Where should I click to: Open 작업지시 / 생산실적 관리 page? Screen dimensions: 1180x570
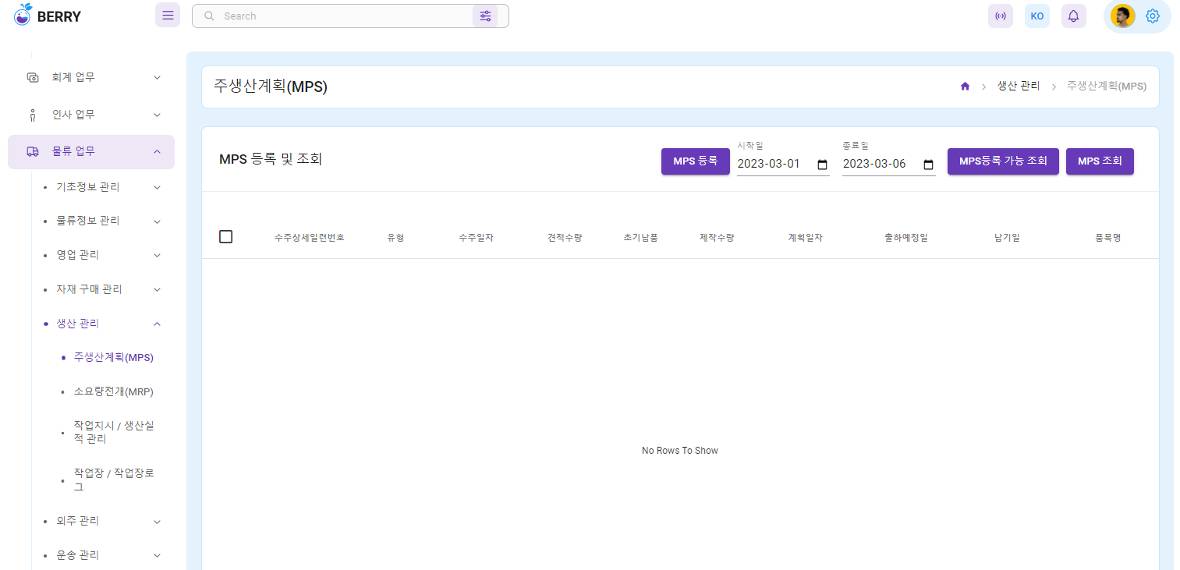pos(114,432)
